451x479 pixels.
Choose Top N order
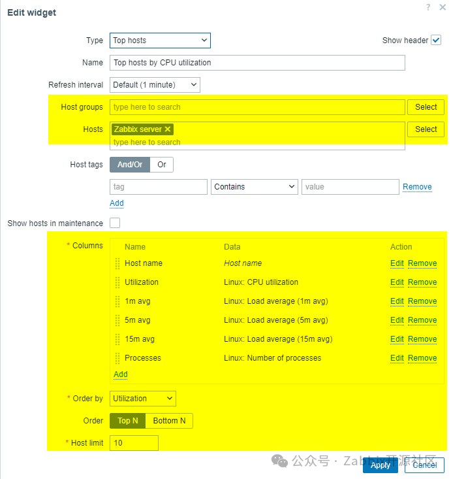pyautogui.click(x=127, y=421)
